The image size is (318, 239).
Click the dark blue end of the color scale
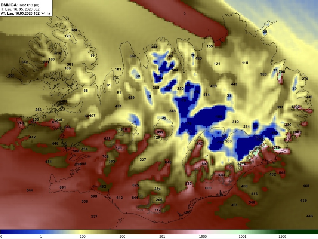[4, 232]
